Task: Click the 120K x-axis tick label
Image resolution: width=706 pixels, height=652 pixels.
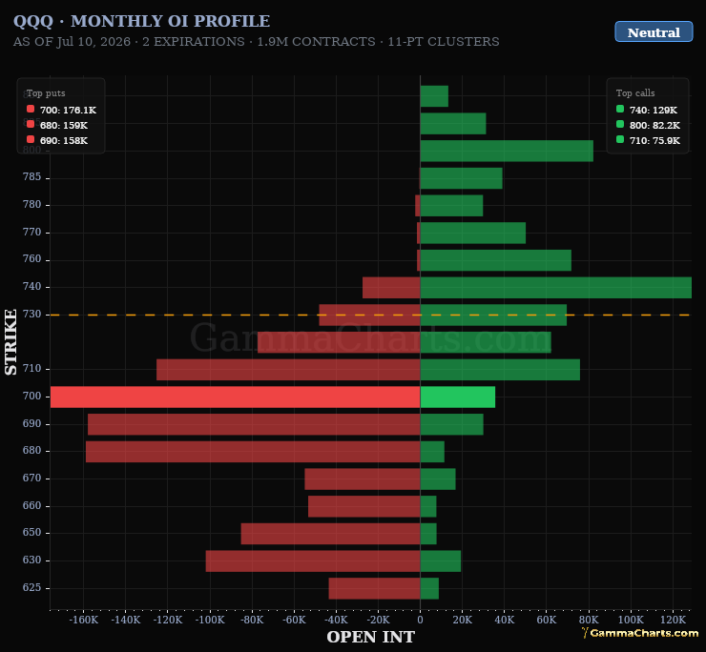Action: coord(673,620)
